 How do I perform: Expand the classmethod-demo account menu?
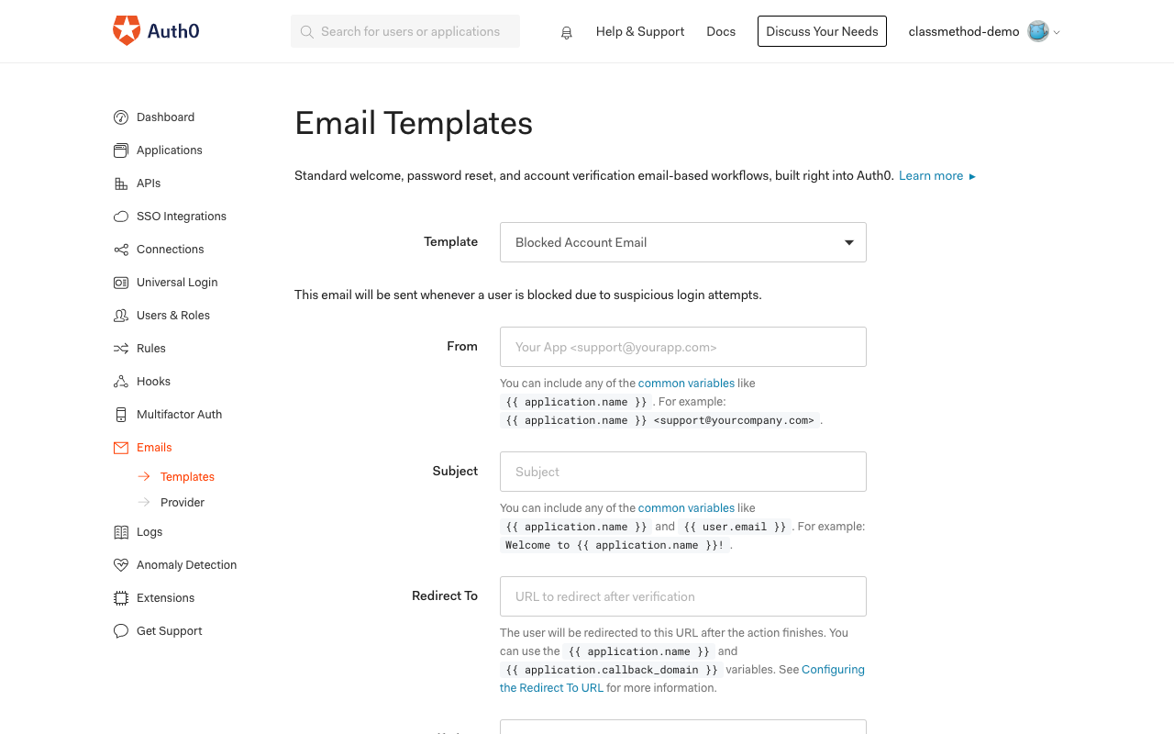tap(982, 31)
